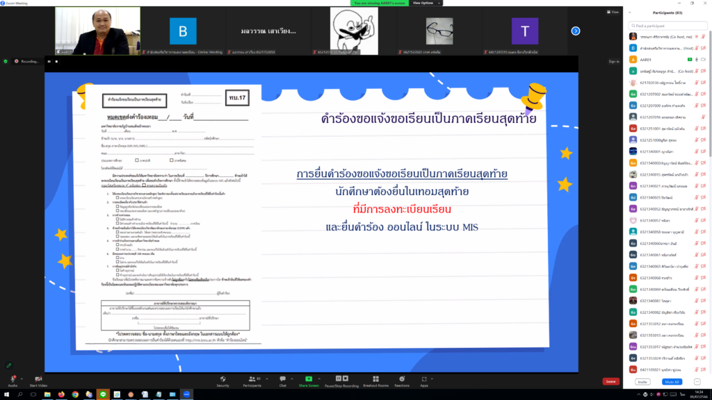Click muted mic icon for 6421105021

pos(697,369)
